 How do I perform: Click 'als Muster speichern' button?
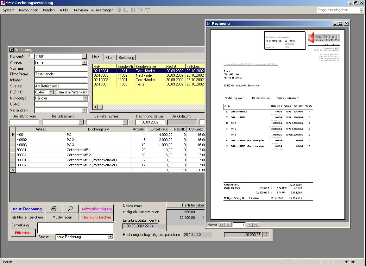(x=27, y=217)
